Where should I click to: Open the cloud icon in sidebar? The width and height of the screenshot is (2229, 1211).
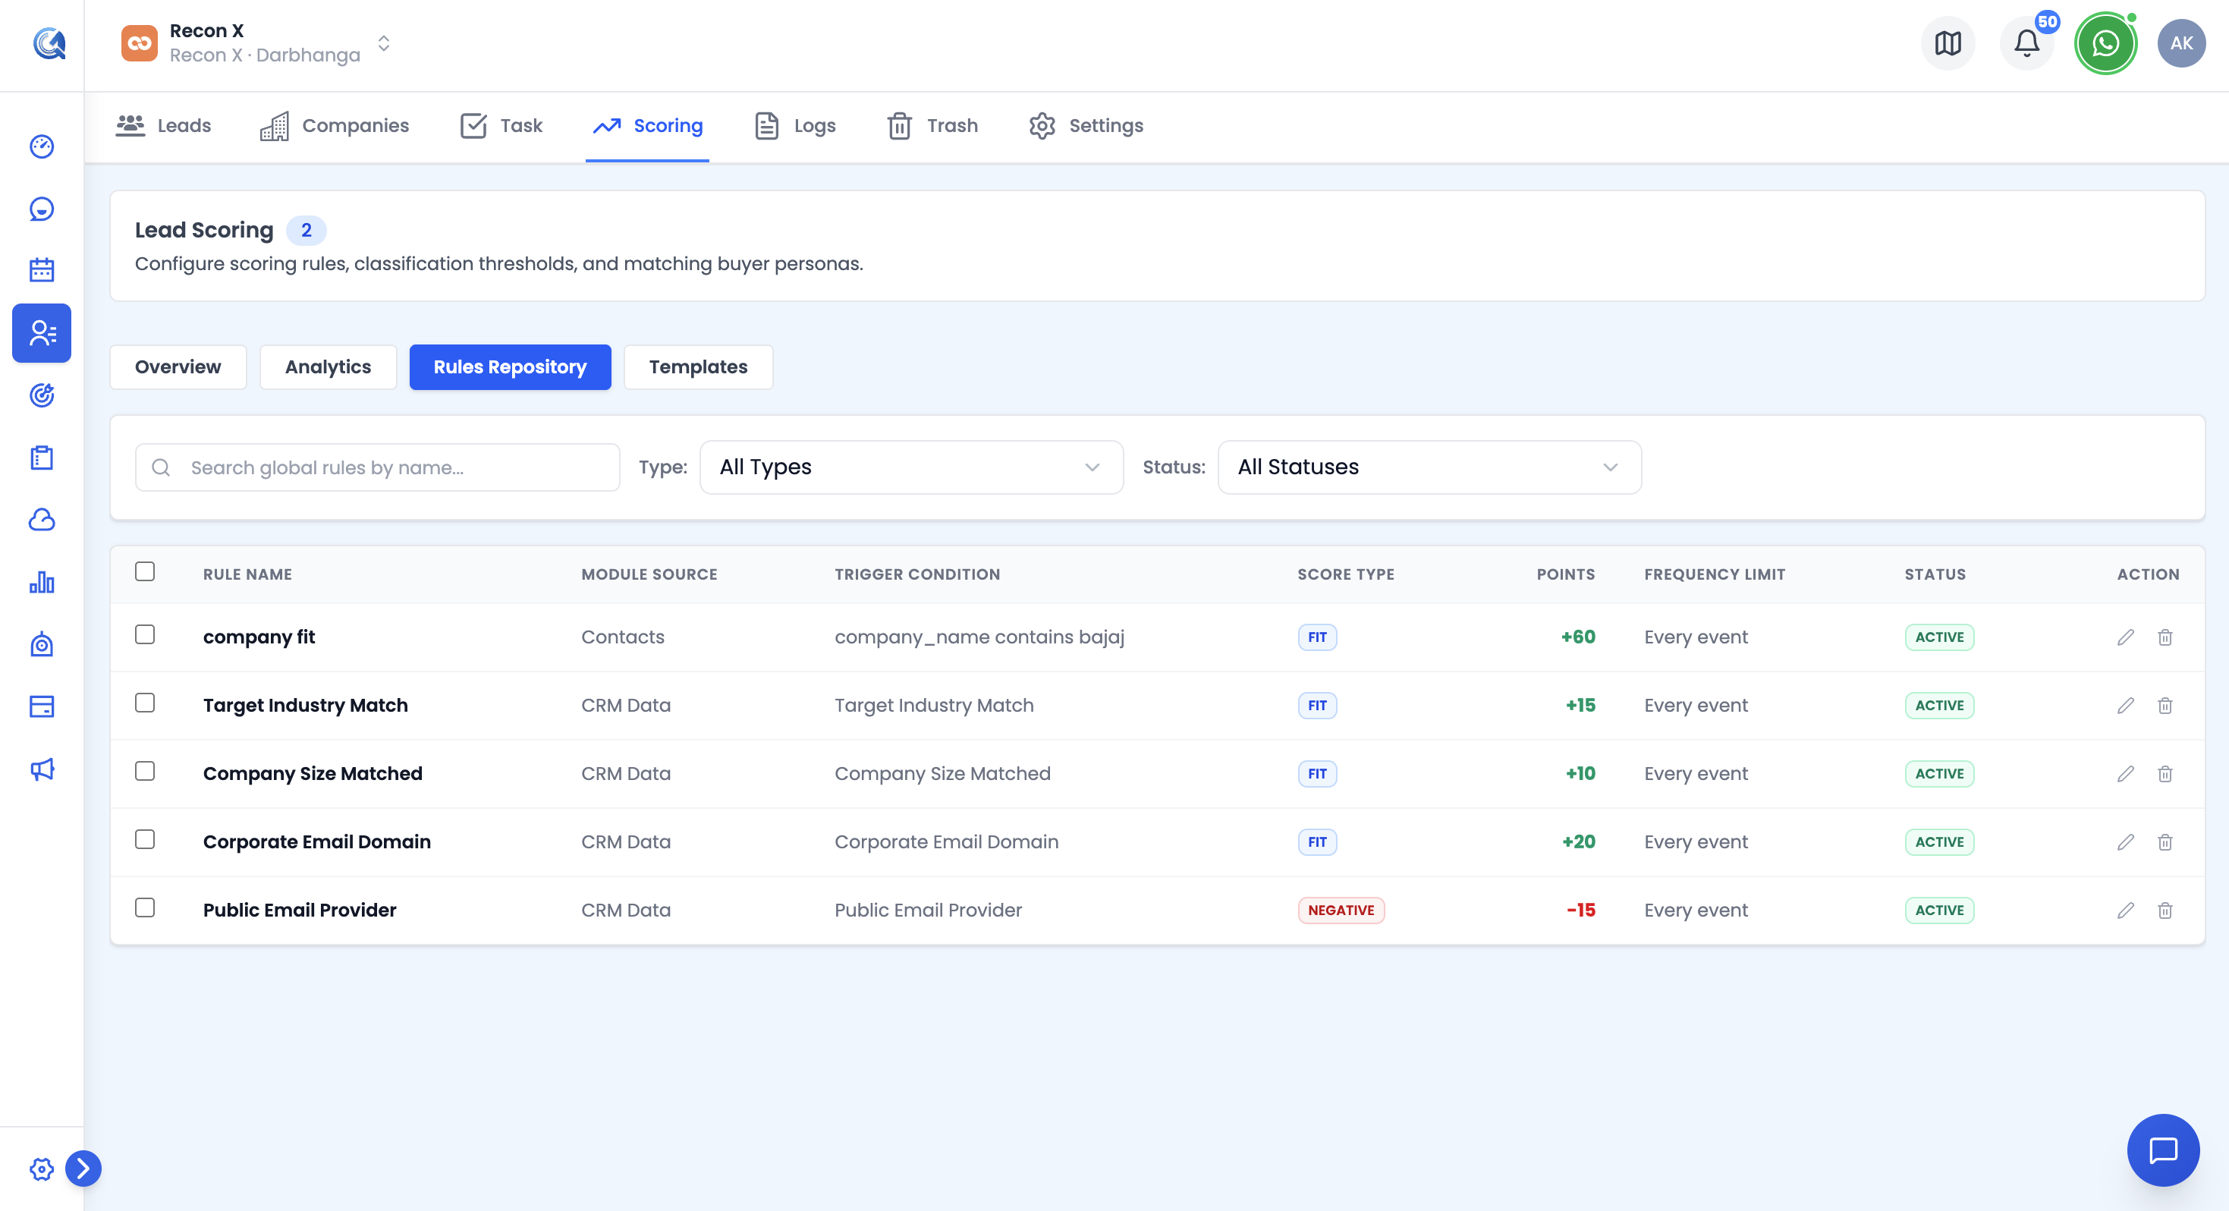pos(42,519)
